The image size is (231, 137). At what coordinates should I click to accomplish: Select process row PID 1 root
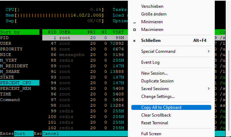85,38
